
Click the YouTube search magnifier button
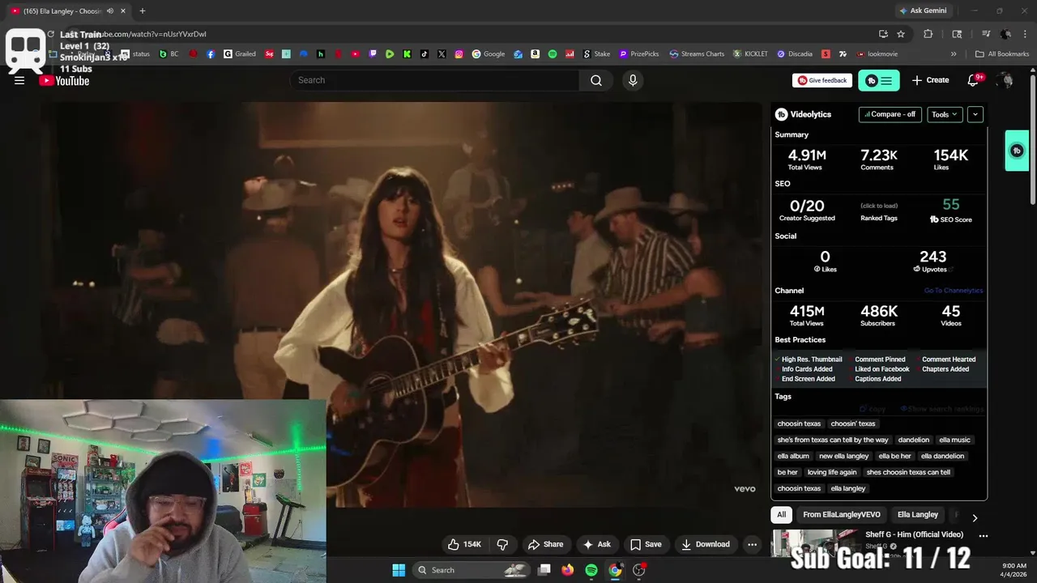[596, 80]
